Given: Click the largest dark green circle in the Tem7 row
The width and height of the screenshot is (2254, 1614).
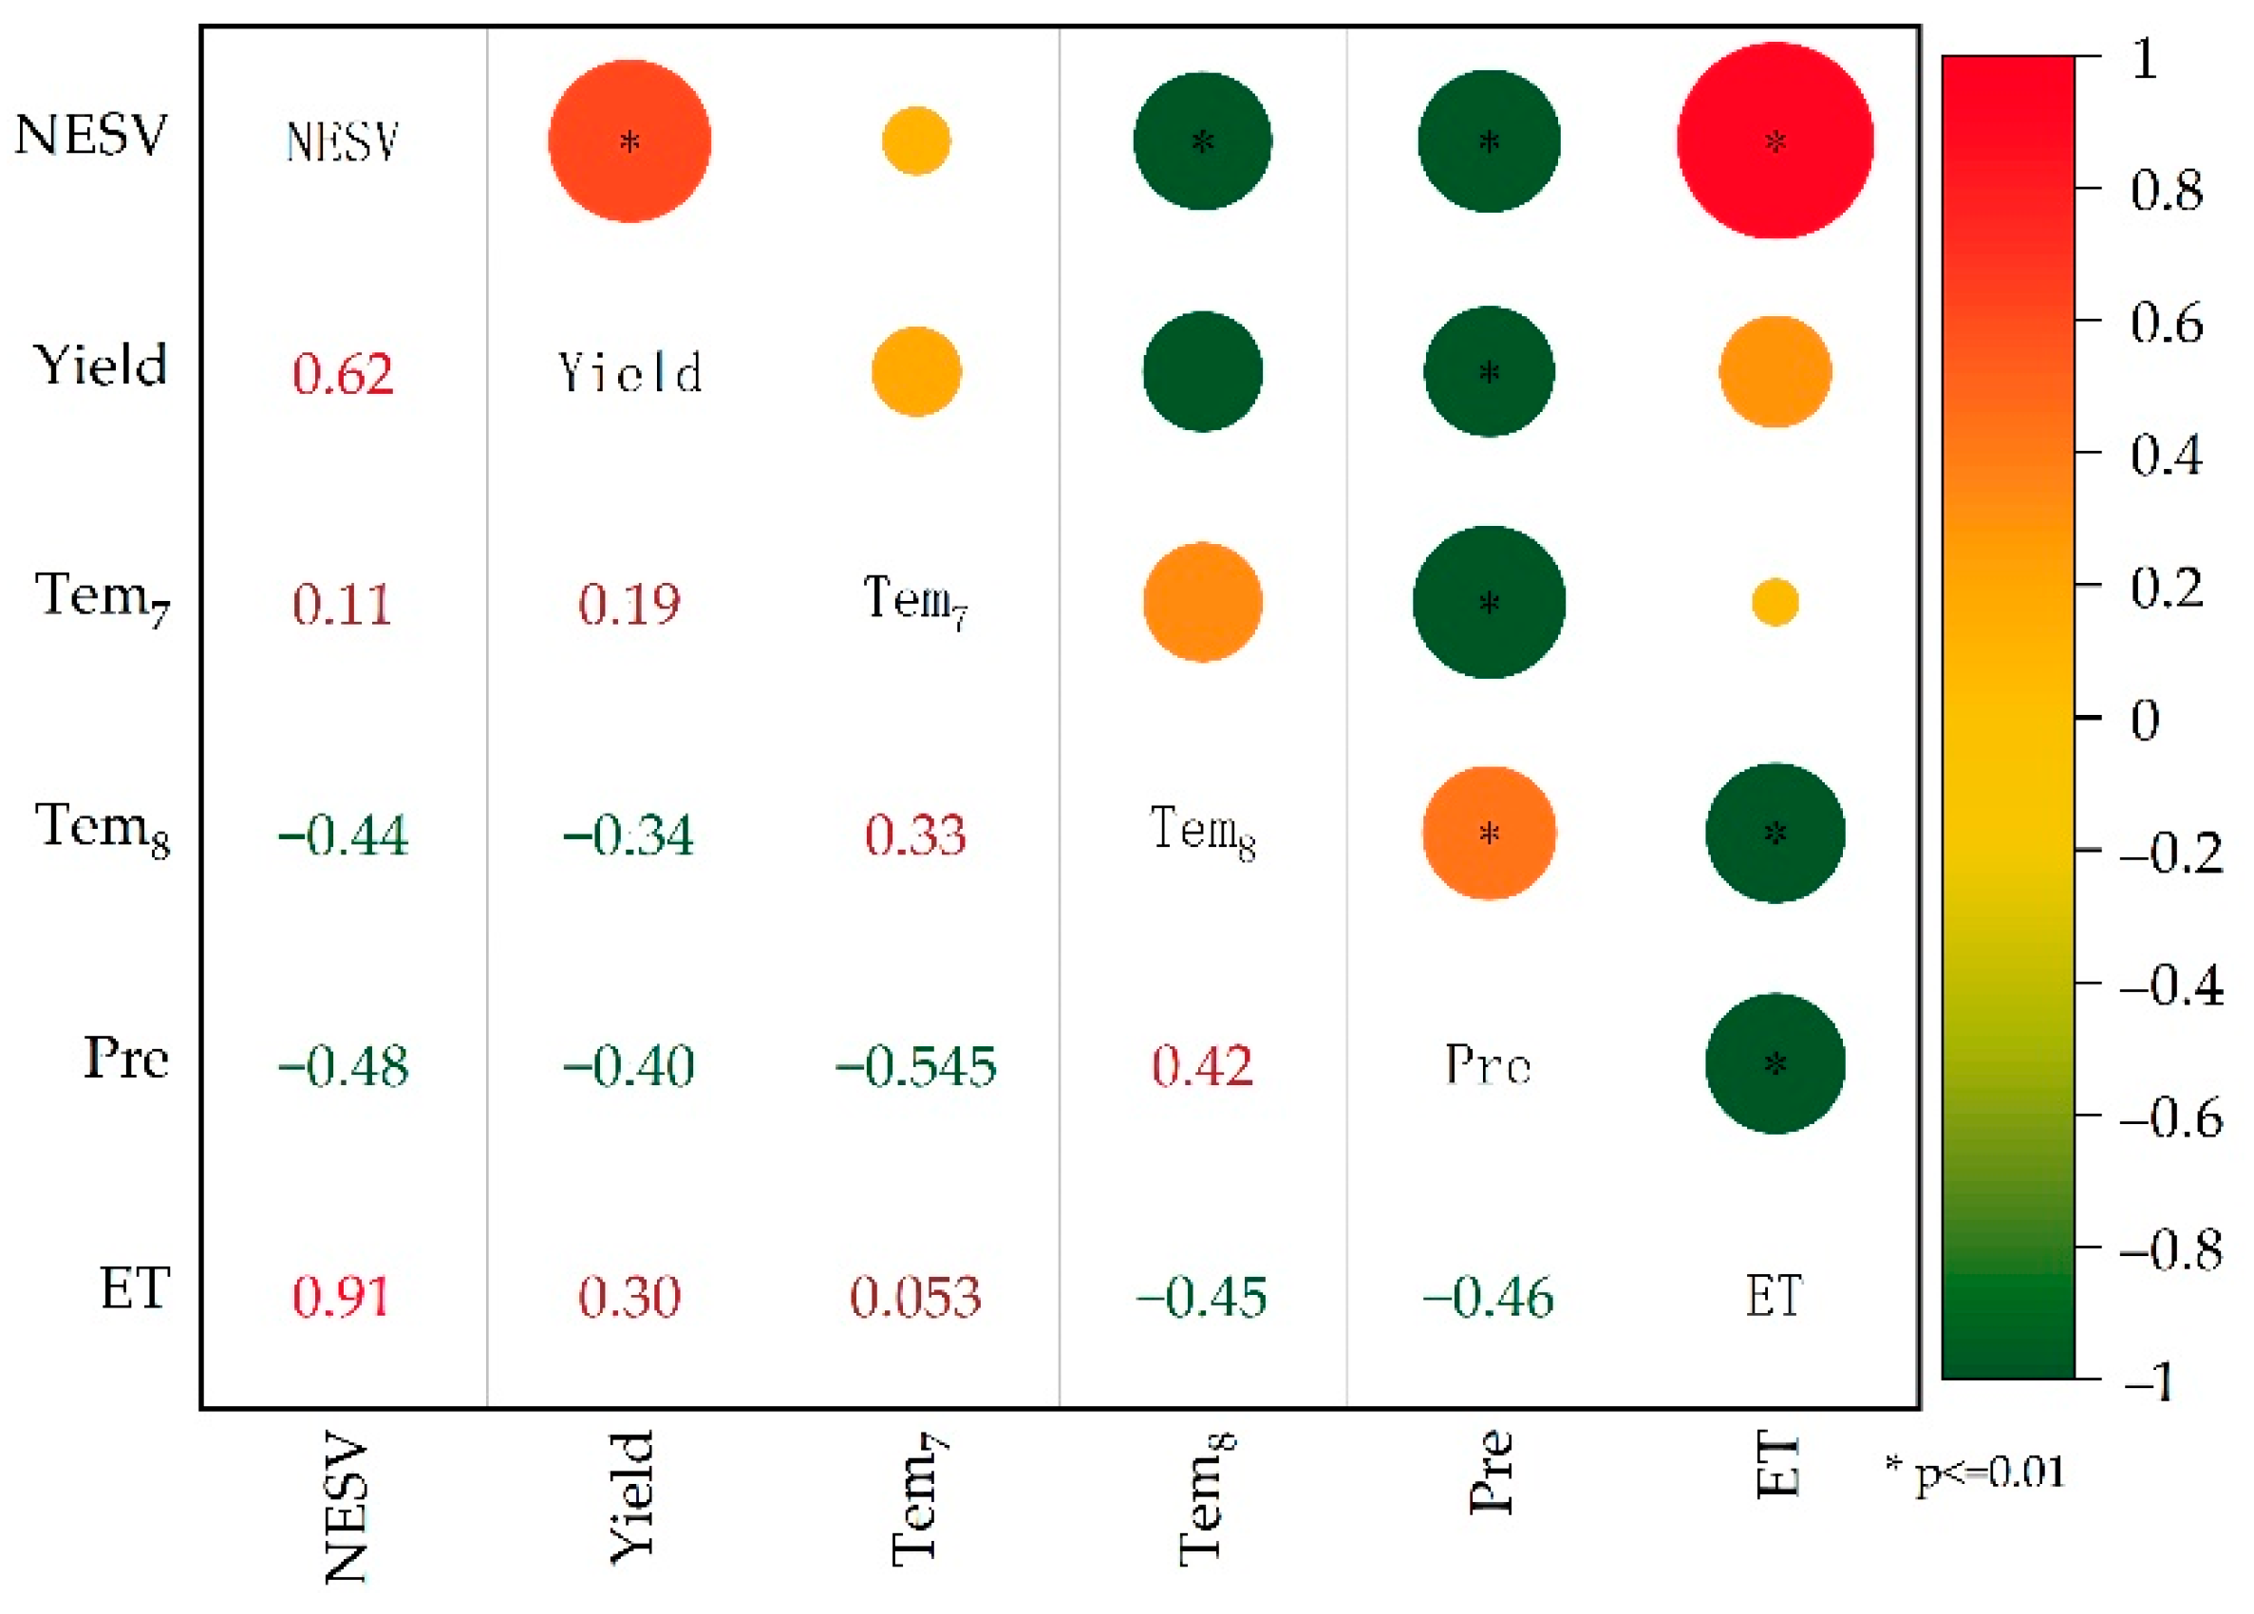Looking at the screenshot, I should (x=1489, y=602).
